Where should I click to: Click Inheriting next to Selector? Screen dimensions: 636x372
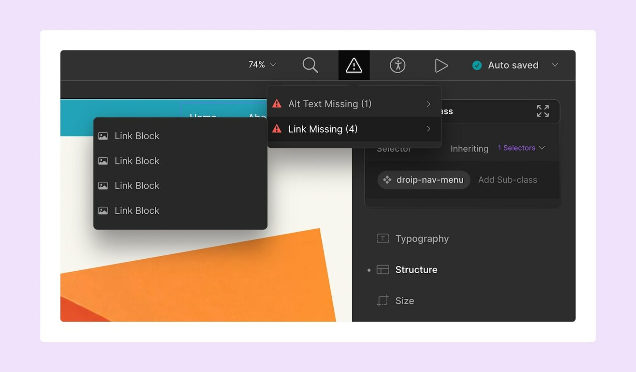click(469, 148)
